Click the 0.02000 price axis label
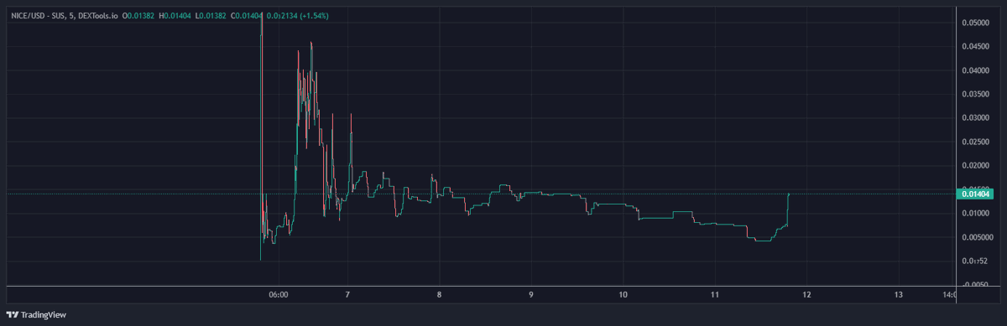The width and height of the screenshot is (1007, 326). click(976, 166)
